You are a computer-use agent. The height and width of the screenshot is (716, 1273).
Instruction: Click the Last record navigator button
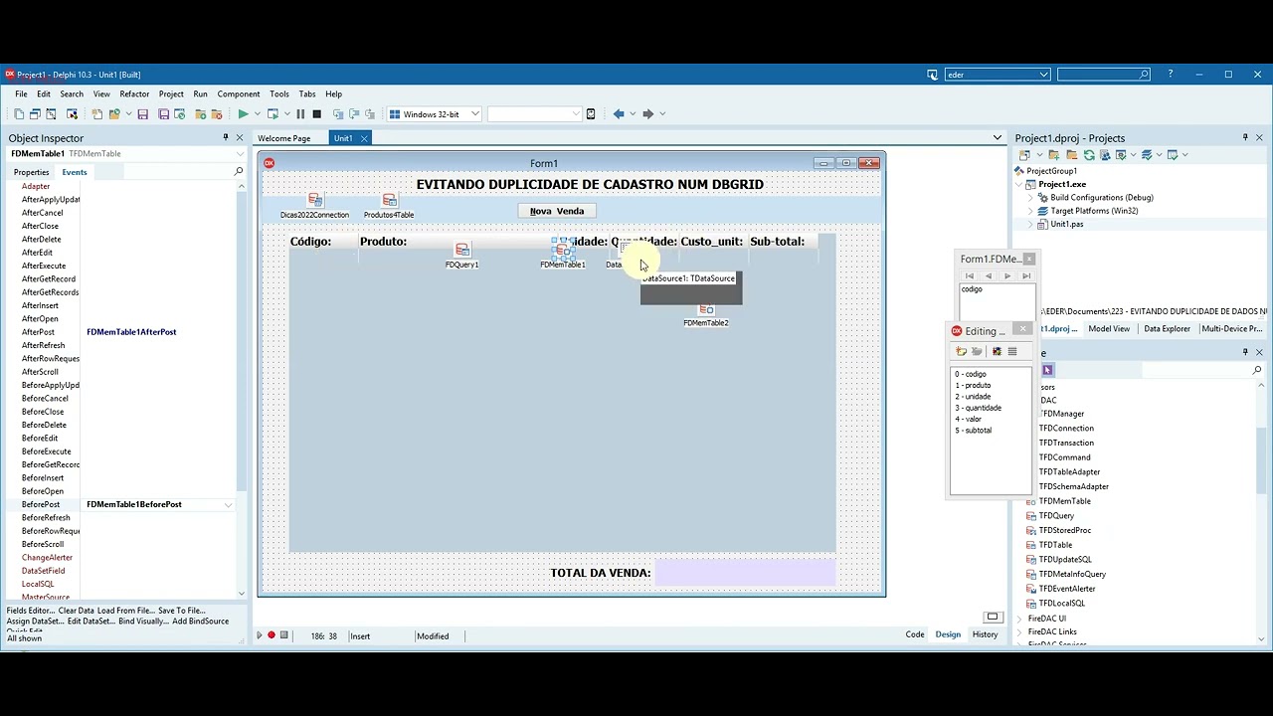(1026, 276)
